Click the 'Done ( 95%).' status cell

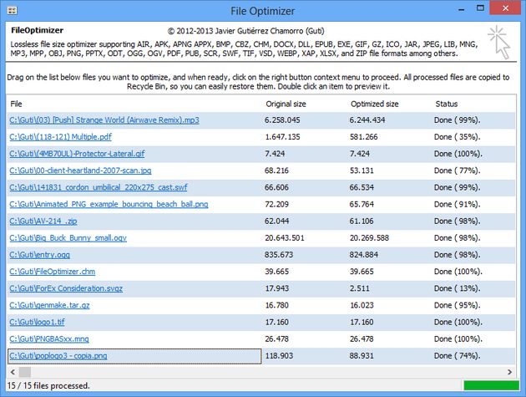tap(458, 305)
